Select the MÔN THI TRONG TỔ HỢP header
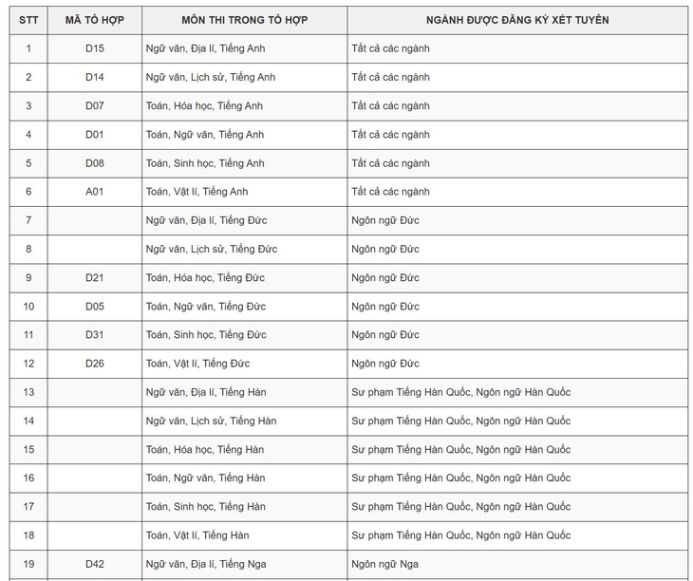The width and height of the screenshot is (693, 581). point(244,20)
